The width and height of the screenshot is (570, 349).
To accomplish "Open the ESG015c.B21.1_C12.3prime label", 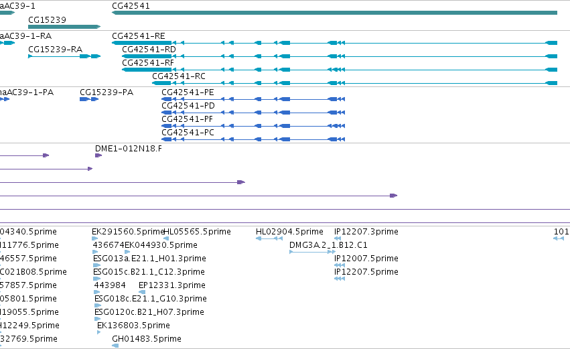I will point(149,272).
